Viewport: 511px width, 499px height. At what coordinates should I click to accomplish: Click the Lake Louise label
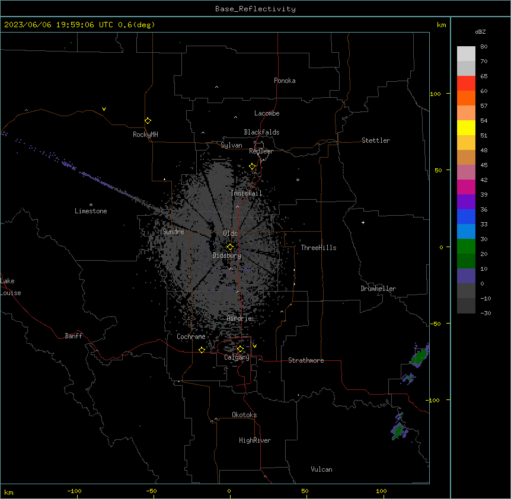coord(11,287)
